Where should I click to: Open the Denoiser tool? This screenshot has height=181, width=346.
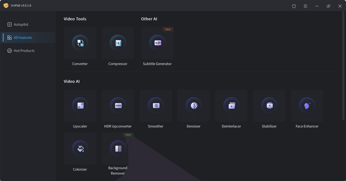(193, 106)
